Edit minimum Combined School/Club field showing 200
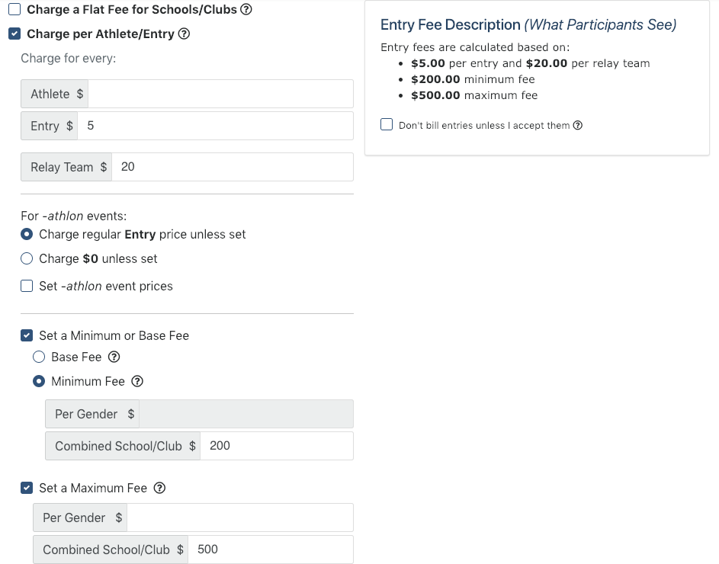Image resolution: width=719 pixels, height=564 pixels. tap(277, 446)
